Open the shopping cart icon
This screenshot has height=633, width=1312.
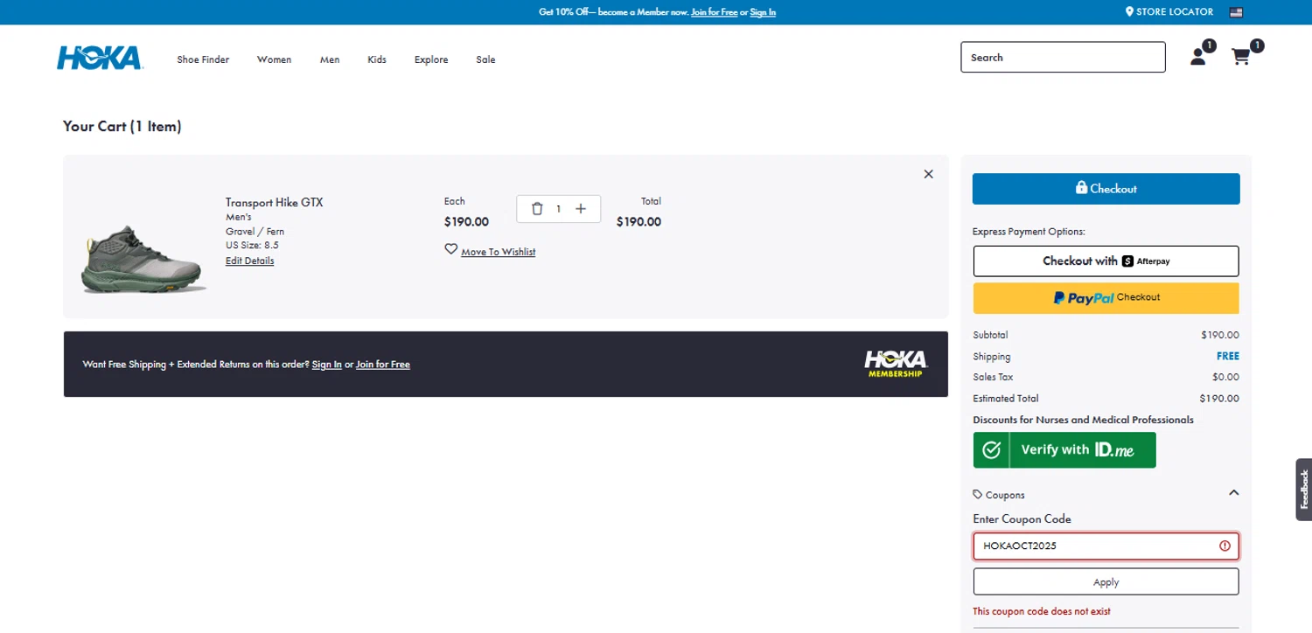(1240, 57)
